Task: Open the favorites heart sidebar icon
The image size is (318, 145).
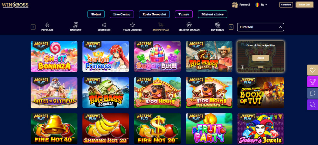Action: [x=313, y=70]
